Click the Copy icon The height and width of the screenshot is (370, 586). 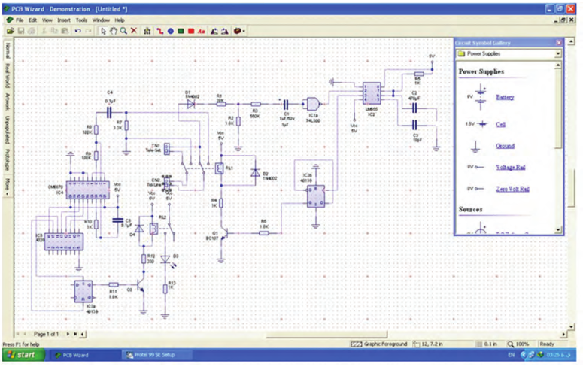pyautogui.click(x=54, y=31)
